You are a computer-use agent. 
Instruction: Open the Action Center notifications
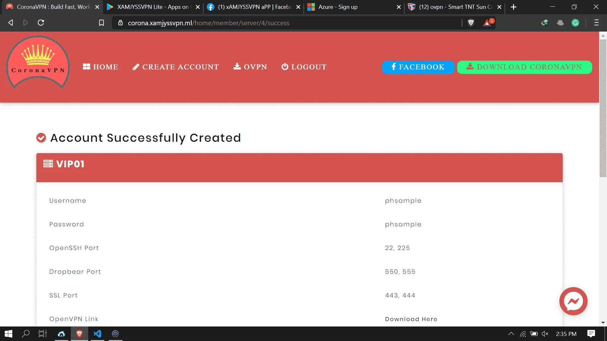click(591, 334)
